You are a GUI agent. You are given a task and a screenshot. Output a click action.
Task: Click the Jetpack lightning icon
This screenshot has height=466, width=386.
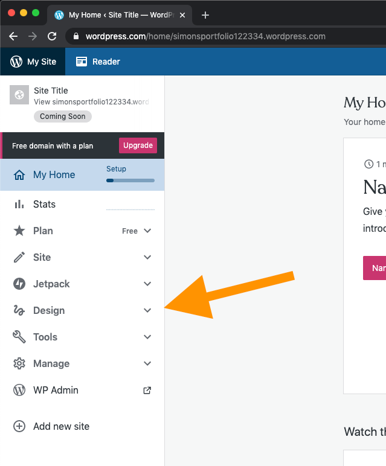click(x=19, y=284)
